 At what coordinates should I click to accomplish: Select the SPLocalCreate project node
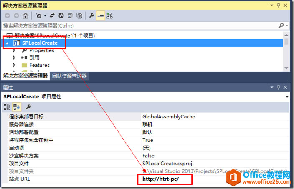pos(40,43)
